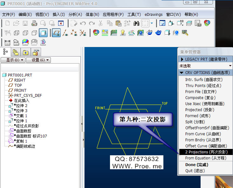Choose From Equation (从方程) option

(x=206, y=158)
